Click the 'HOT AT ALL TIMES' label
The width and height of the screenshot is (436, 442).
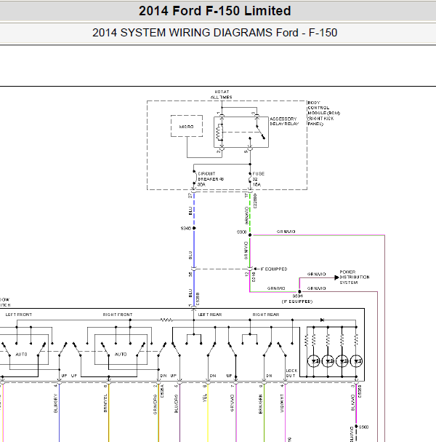222,95
